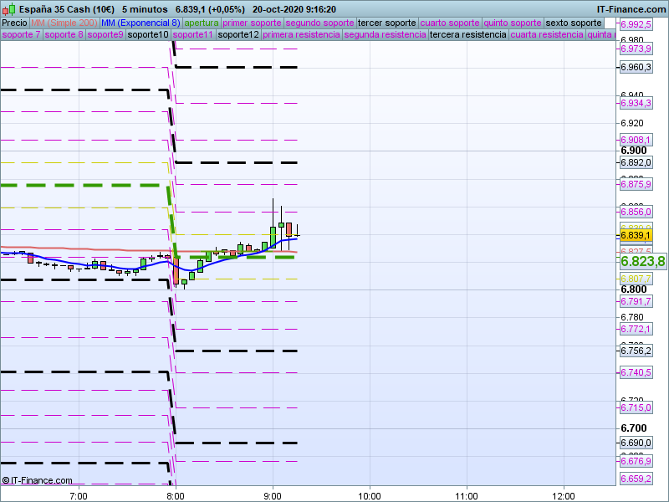Image resolution: width=669 pixels, height=502 pixels.
Task: Click the 6.960,3 price axis label
Action: pos(636,67)
